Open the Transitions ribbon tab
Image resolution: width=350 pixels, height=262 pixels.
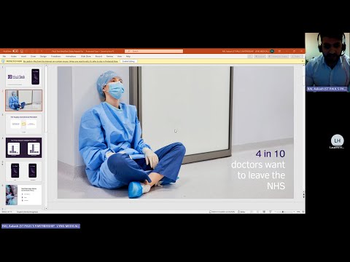tap(56, 56)
